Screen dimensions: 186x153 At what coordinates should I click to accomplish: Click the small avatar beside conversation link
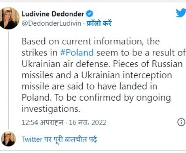8,139
